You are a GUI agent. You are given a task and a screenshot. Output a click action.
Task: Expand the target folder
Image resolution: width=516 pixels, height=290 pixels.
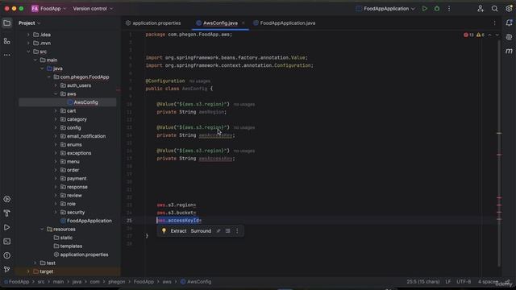(28, 271)
